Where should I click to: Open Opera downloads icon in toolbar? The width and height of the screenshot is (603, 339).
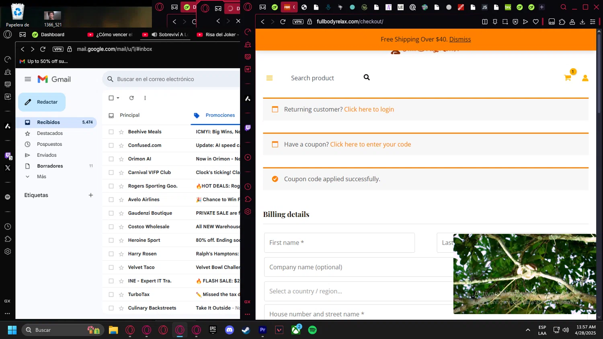(582, 22)
